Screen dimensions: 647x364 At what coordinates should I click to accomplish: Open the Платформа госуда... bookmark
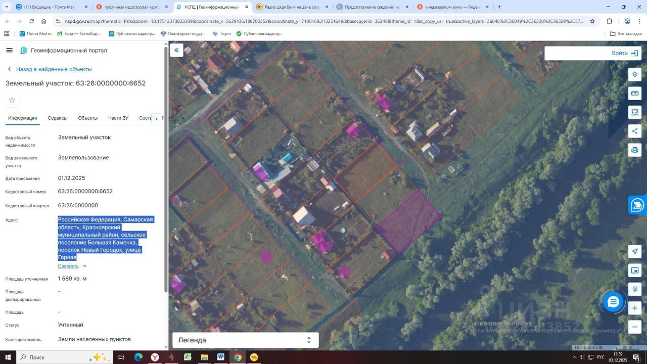pyautogui.click(x=183, y=33)
